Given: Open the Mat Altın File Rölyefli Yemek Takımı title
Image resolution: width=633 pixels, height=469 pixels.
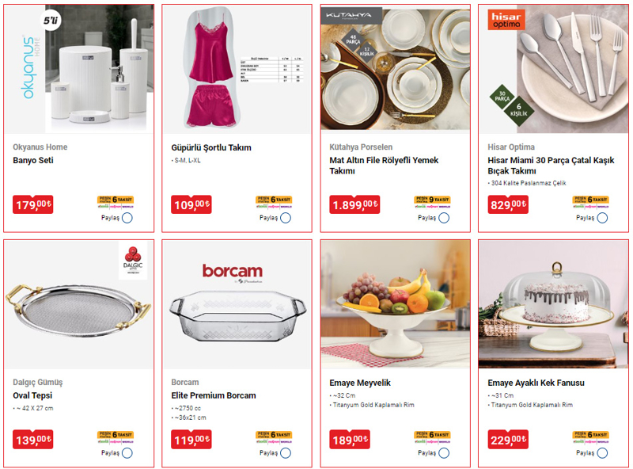Looking at the screenshot, I should 384,166.
